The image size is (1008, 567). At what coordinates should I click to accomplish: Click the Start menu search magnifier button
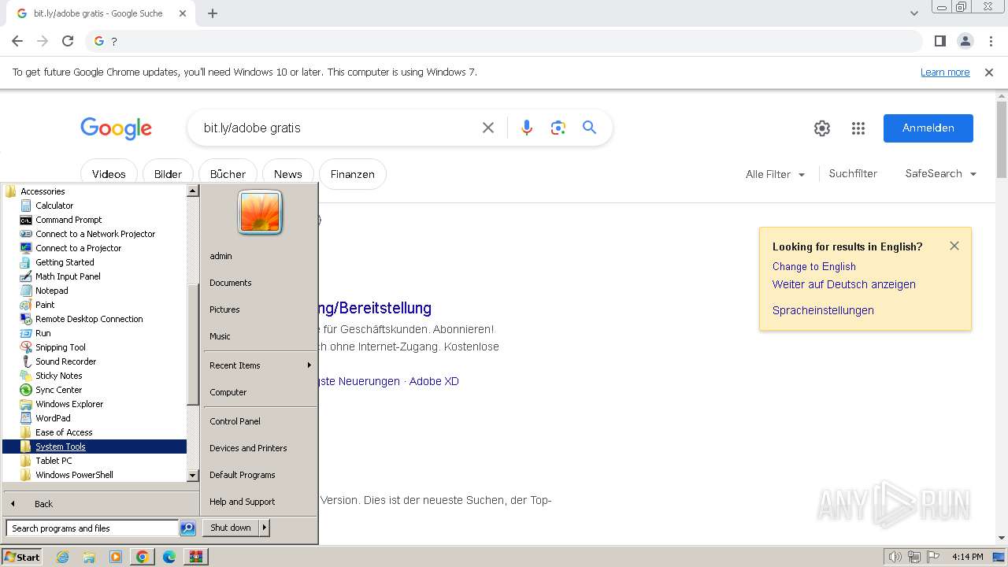click(x=187, y=528)
